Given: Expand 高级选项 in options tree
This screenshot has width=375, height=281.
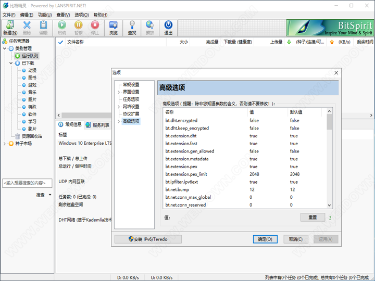Looking at the screenshot, I should click(x=119, y=121).
